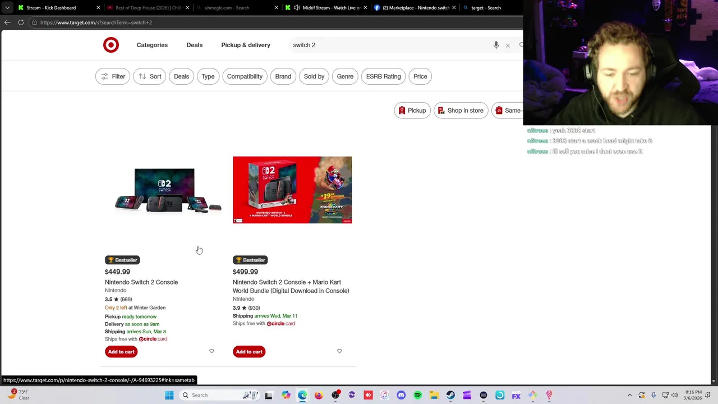Open Switch 2 + Mario Kart Bundle link
This screenshot has height=404, width=718.
click(291, 287)
